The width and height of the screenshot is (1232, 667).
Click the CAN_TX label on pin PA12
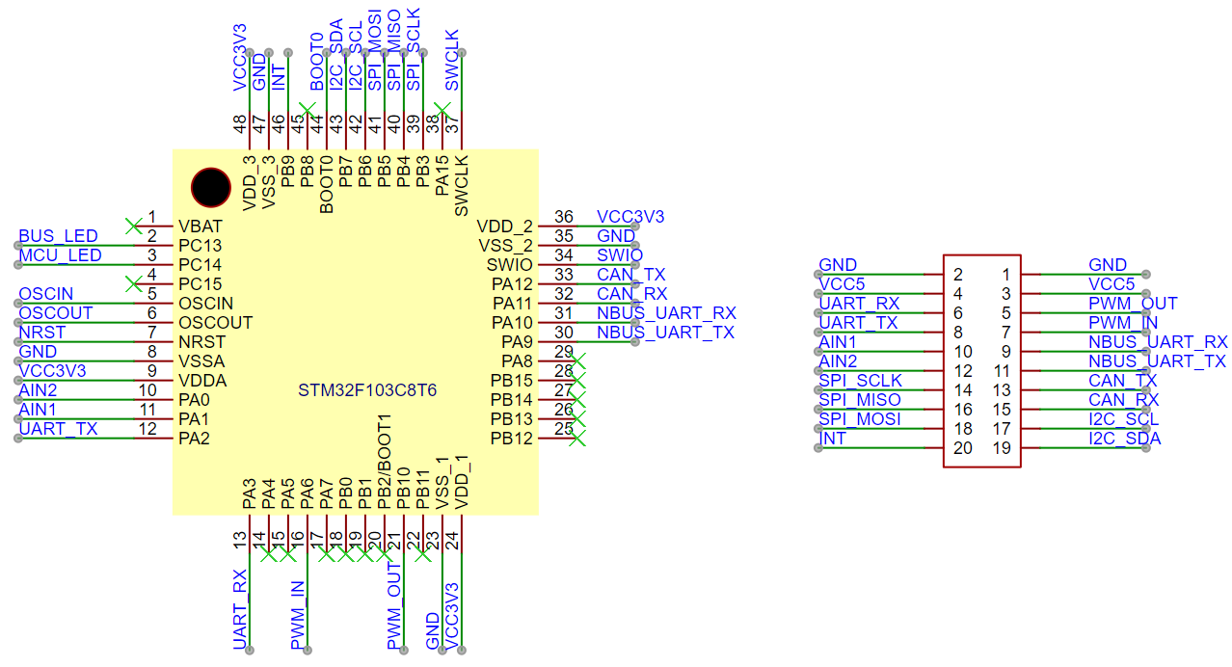coord(633,275)
